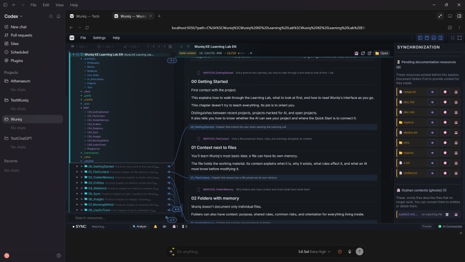
Task: Expand 02_FolderMemory folder
Action: click(x=77, y=177)
